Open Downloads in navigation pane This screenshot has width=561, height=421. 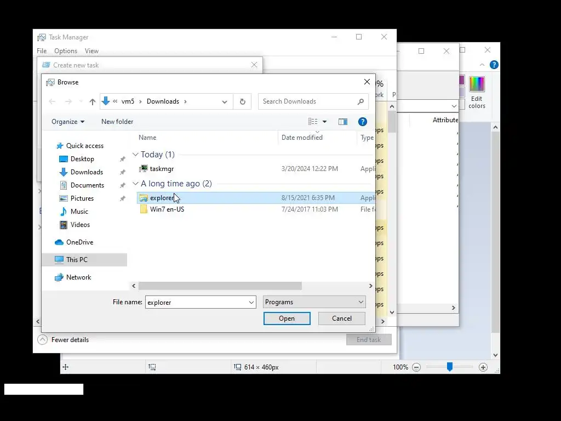87,172
